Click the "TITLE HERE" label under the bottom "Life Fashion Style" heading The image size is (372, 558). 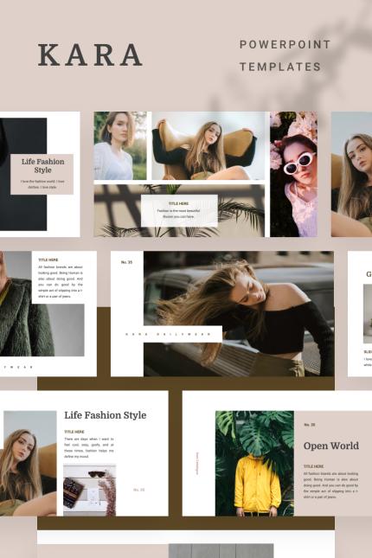click(74, 432)
